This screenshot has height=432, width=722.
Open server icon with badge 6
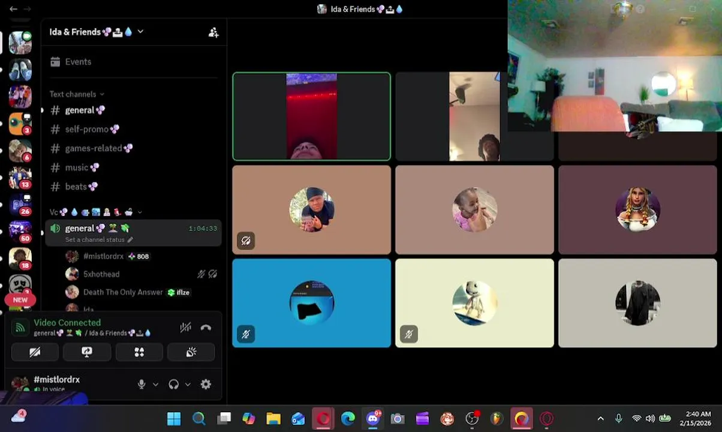[20, 151]
